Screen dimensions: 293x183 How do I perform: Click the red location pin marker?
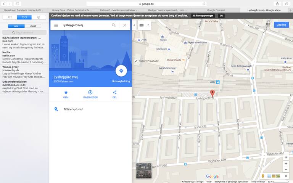point(212,93)
